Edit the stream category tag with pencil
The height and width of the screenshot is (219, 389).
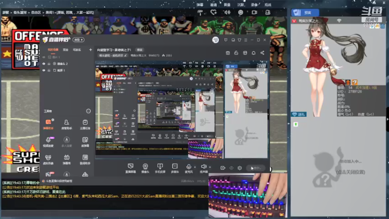(113, 55)
